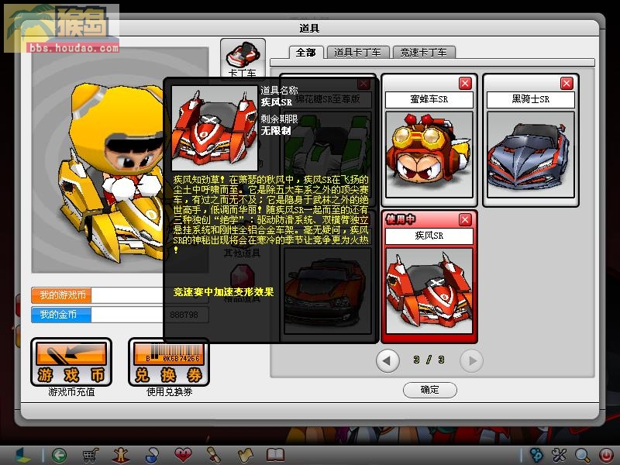This screenshot has height=465, width=620.
Task: Go to previous page of items
Action: pos(387,360)
